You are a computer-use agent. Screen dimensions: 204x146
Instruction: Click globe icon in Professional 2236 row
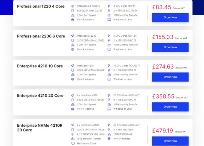click(x=73, y=50)
